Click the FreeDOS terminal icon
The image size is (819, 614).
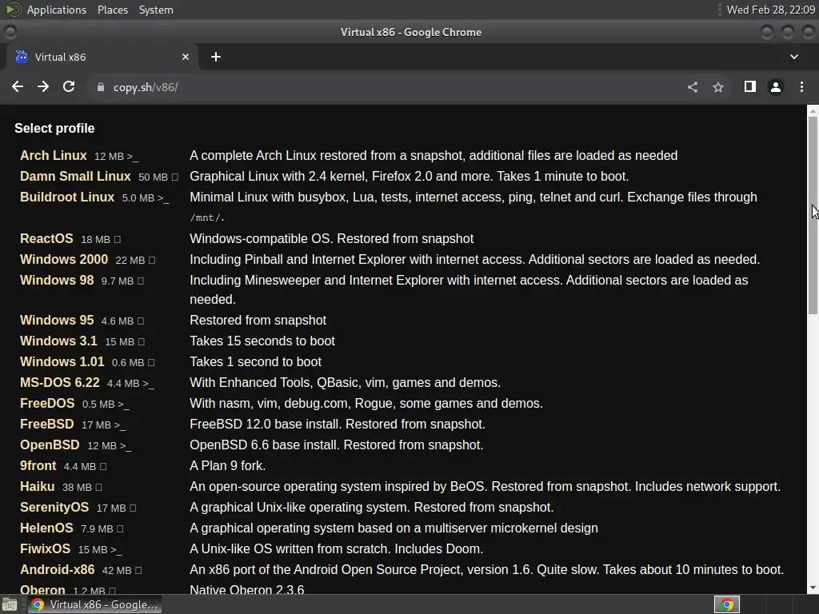click(x=123, y=405)
